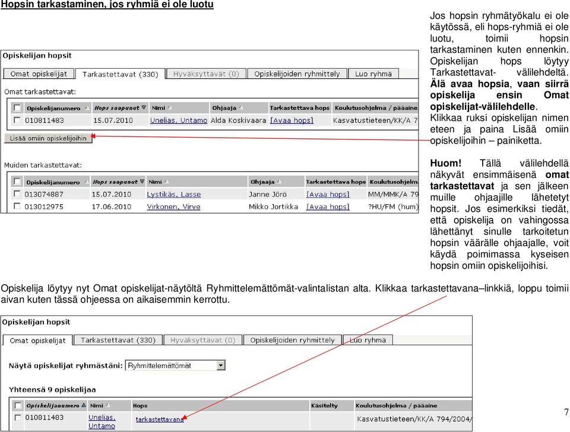Screen dimensions: 570x432
Task: Click Lisää omiin opiskelijoihin button
Action: tap(48, 138)
